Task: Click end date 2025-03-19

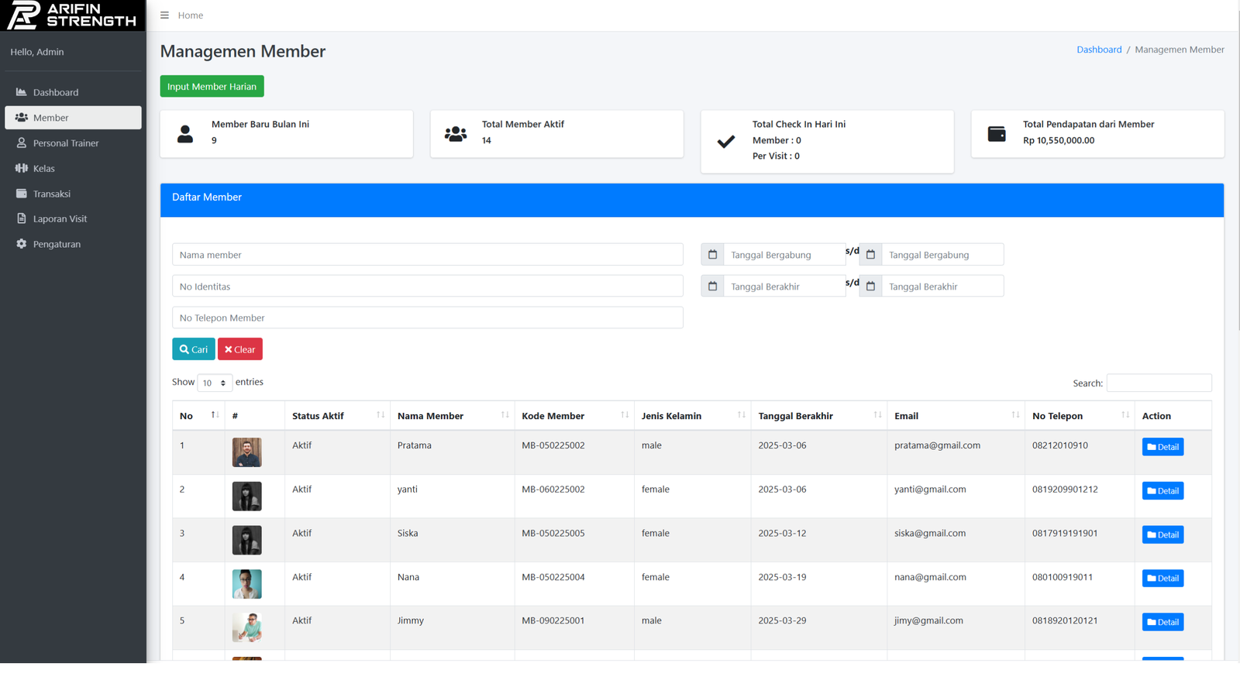Action: (782, 577)
